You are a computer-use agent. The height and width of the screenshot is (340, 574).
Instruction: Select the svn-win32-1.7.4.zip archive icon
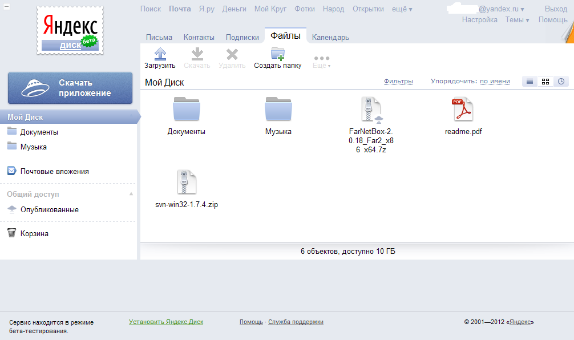(x=187, y=182)
